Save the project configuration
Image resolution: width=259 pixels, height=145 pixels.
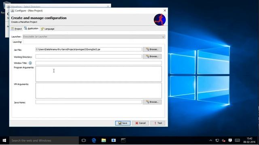[x=123, y=123]
